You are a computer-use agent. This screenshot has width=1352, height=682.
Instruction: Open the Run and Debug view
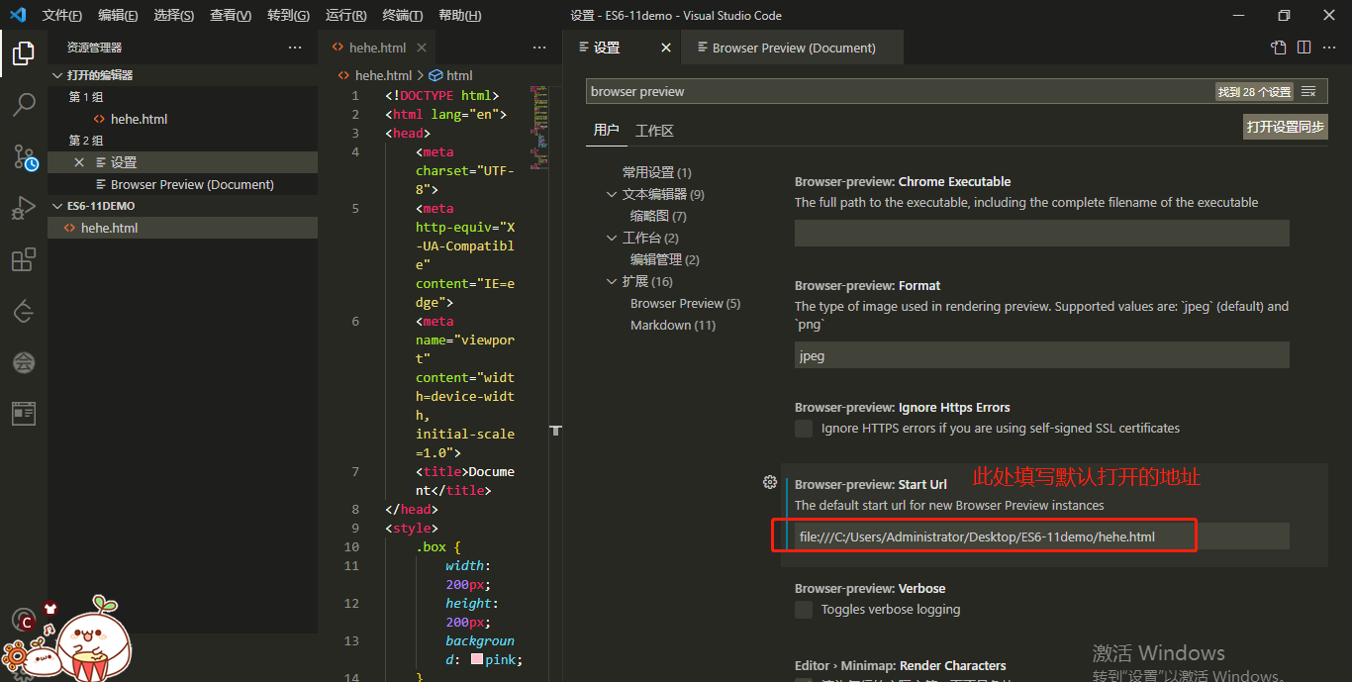[24, 208]
